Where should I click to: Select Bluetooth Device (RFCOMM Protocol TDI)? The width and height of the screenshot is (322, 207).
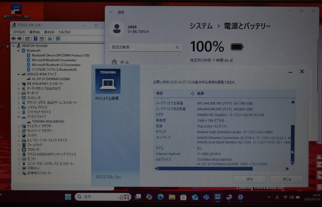(x=60, y=55)
